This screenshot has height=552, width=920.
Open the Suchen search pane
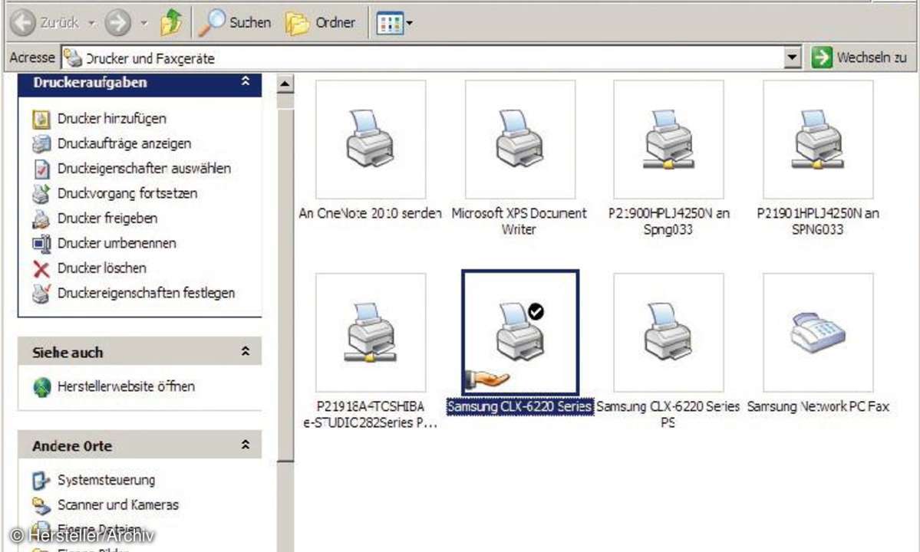pyautogui.click(x=235, y=23)
